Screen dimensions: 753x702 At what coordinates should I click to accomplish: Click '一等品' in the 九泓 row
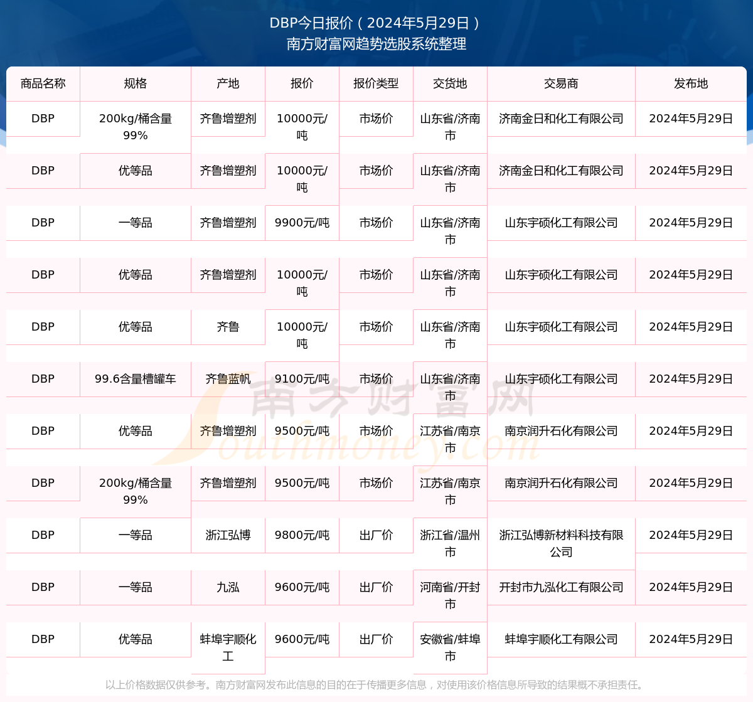(136, 587)
